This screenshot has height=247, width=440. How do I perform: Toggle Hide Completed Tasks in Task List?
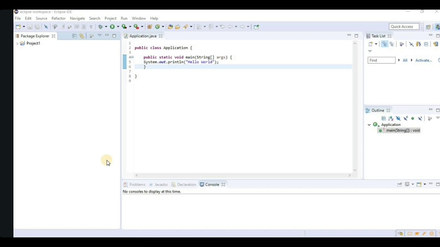point(411,44)
